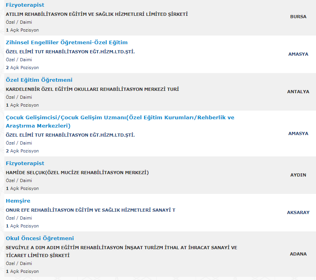
Task: Click the AYDIN city label
Action: coord(298,175)
